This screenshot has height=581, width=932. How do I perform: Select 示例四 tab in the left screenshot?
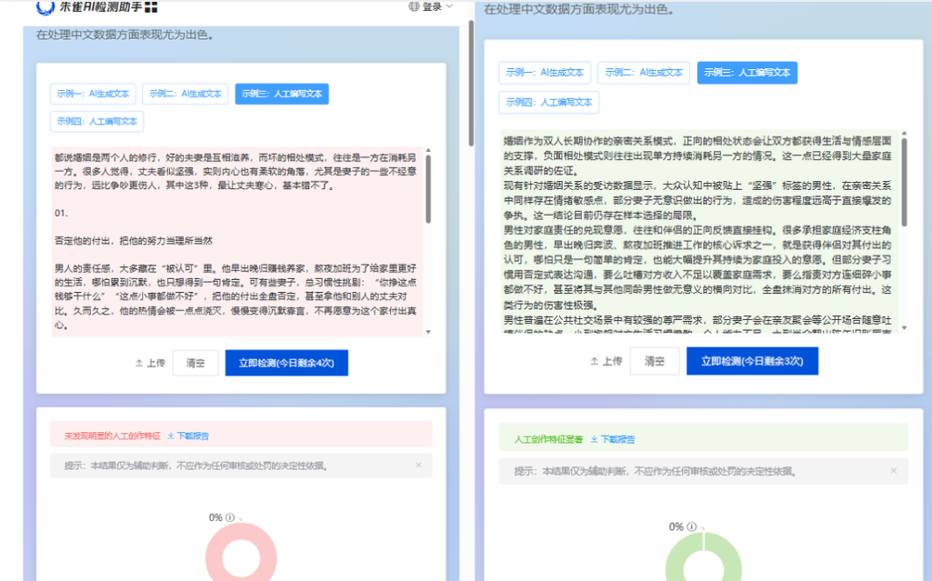[x=97, y=121]
